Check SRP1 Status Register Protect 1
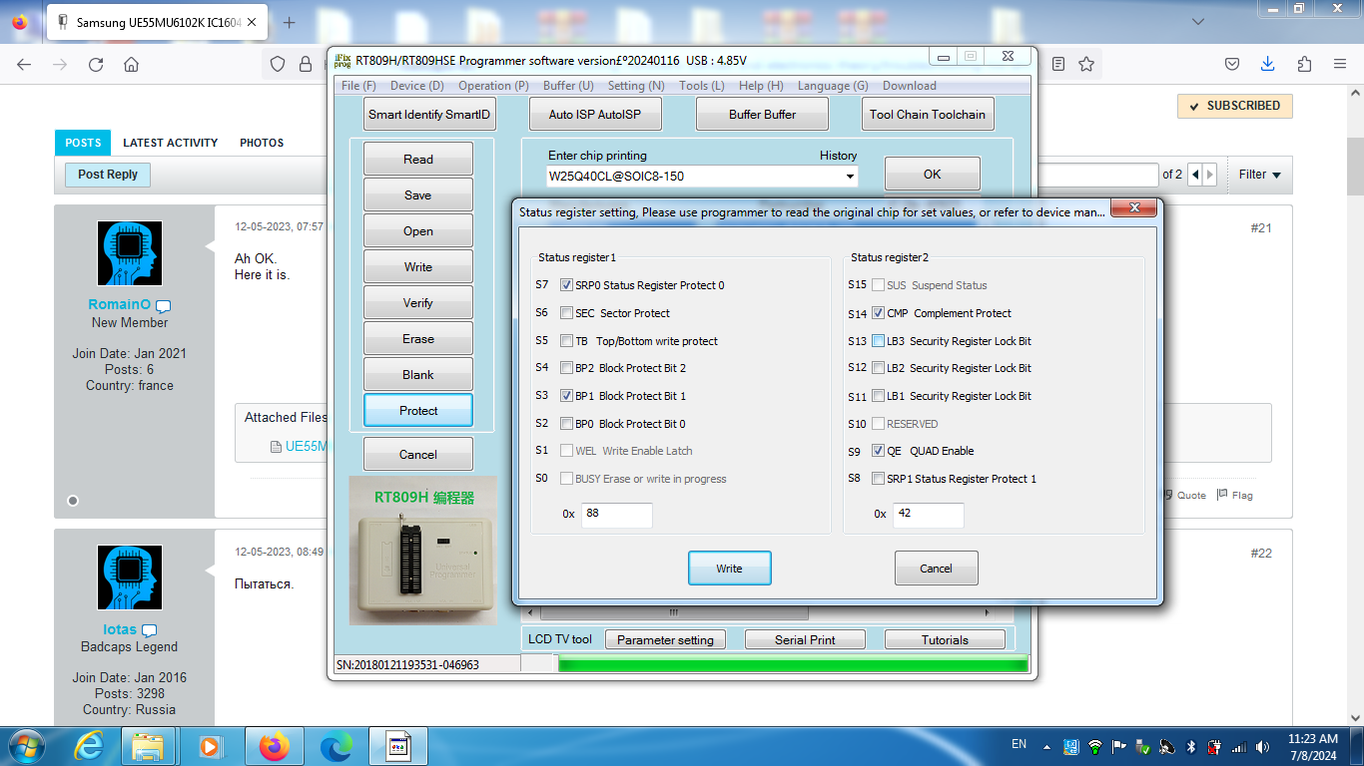This screenshot has height=766, width=1364. [879, 479]
